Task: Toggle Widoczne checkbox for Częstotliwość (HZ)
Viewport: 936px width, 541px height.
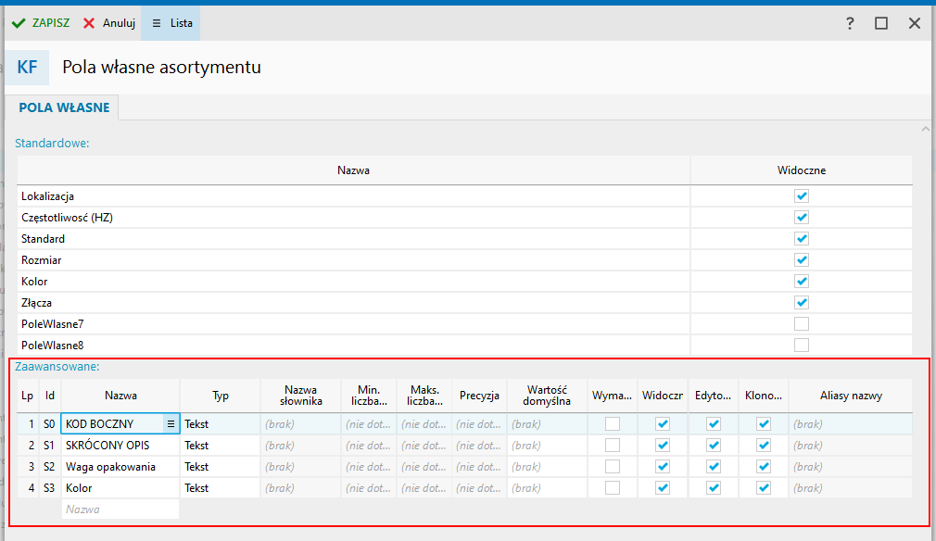Action: coord(801,218)
